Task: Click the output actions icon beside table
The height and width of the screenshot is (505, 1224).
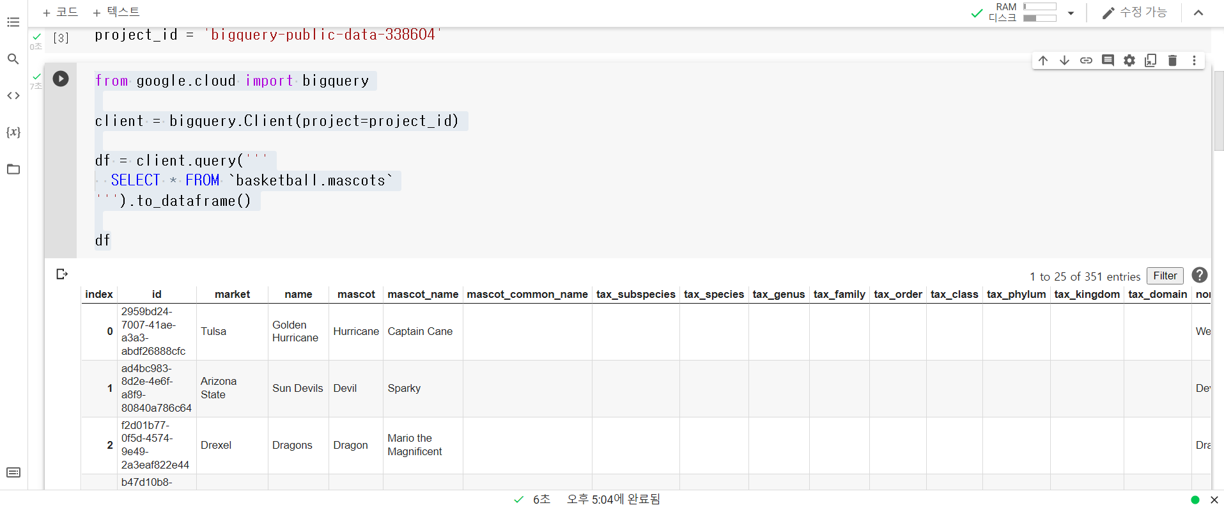Action: pyautogui.click(x=62, y=274)
